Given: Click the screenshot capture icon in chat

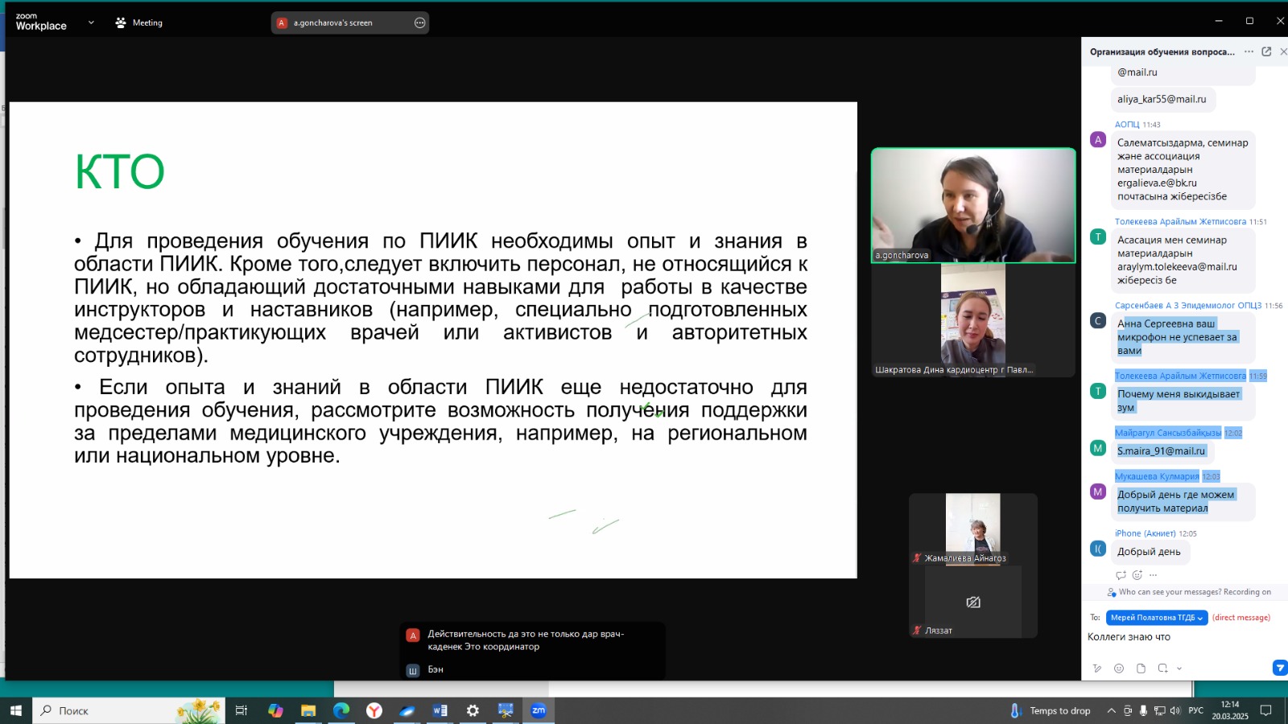Looking at the screenshot, I should 1162,668.
